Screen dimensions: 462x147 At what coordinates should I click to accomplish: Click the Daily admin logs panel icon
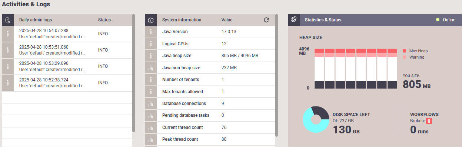[8, 20]
